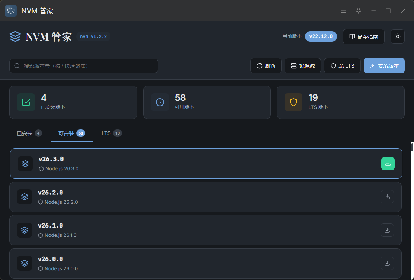This screenshot has height=280, width=414.
Task: Switch to the 可安装 tab
Action: pyautogui.click(x=71, y=133)
